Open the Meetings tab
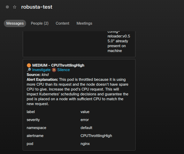The width and height of the screenshot is (184, 154). (84, 23)
